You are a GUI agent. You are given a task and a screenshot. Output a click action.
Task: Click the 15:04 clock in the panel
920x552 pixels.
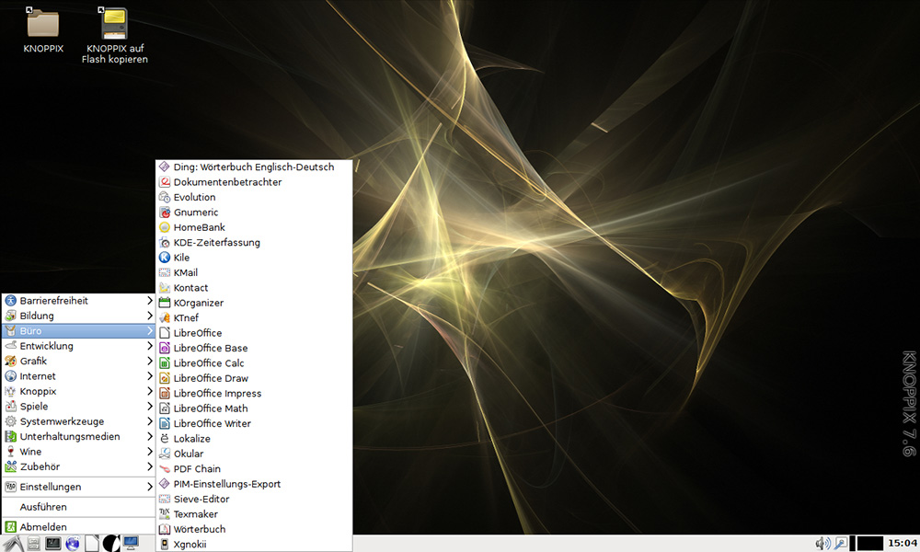[x=902, y=543]
